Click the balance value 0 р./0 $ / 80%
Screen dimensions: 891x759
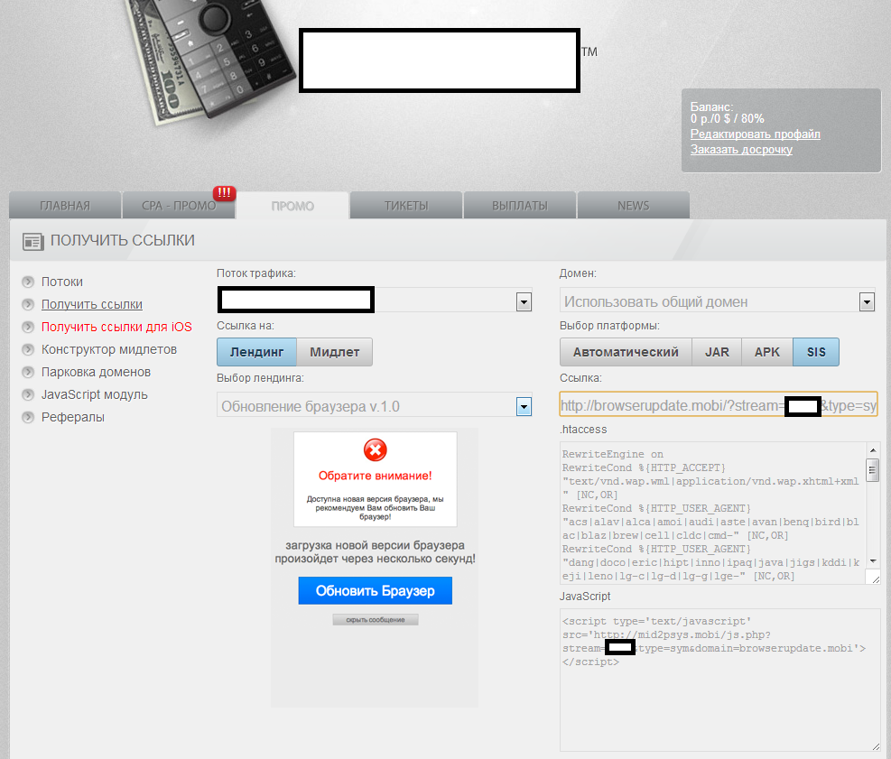[x=728, y=119]
